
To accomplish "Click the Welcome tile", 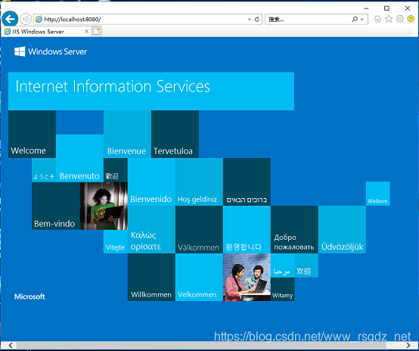I will 32,134.
